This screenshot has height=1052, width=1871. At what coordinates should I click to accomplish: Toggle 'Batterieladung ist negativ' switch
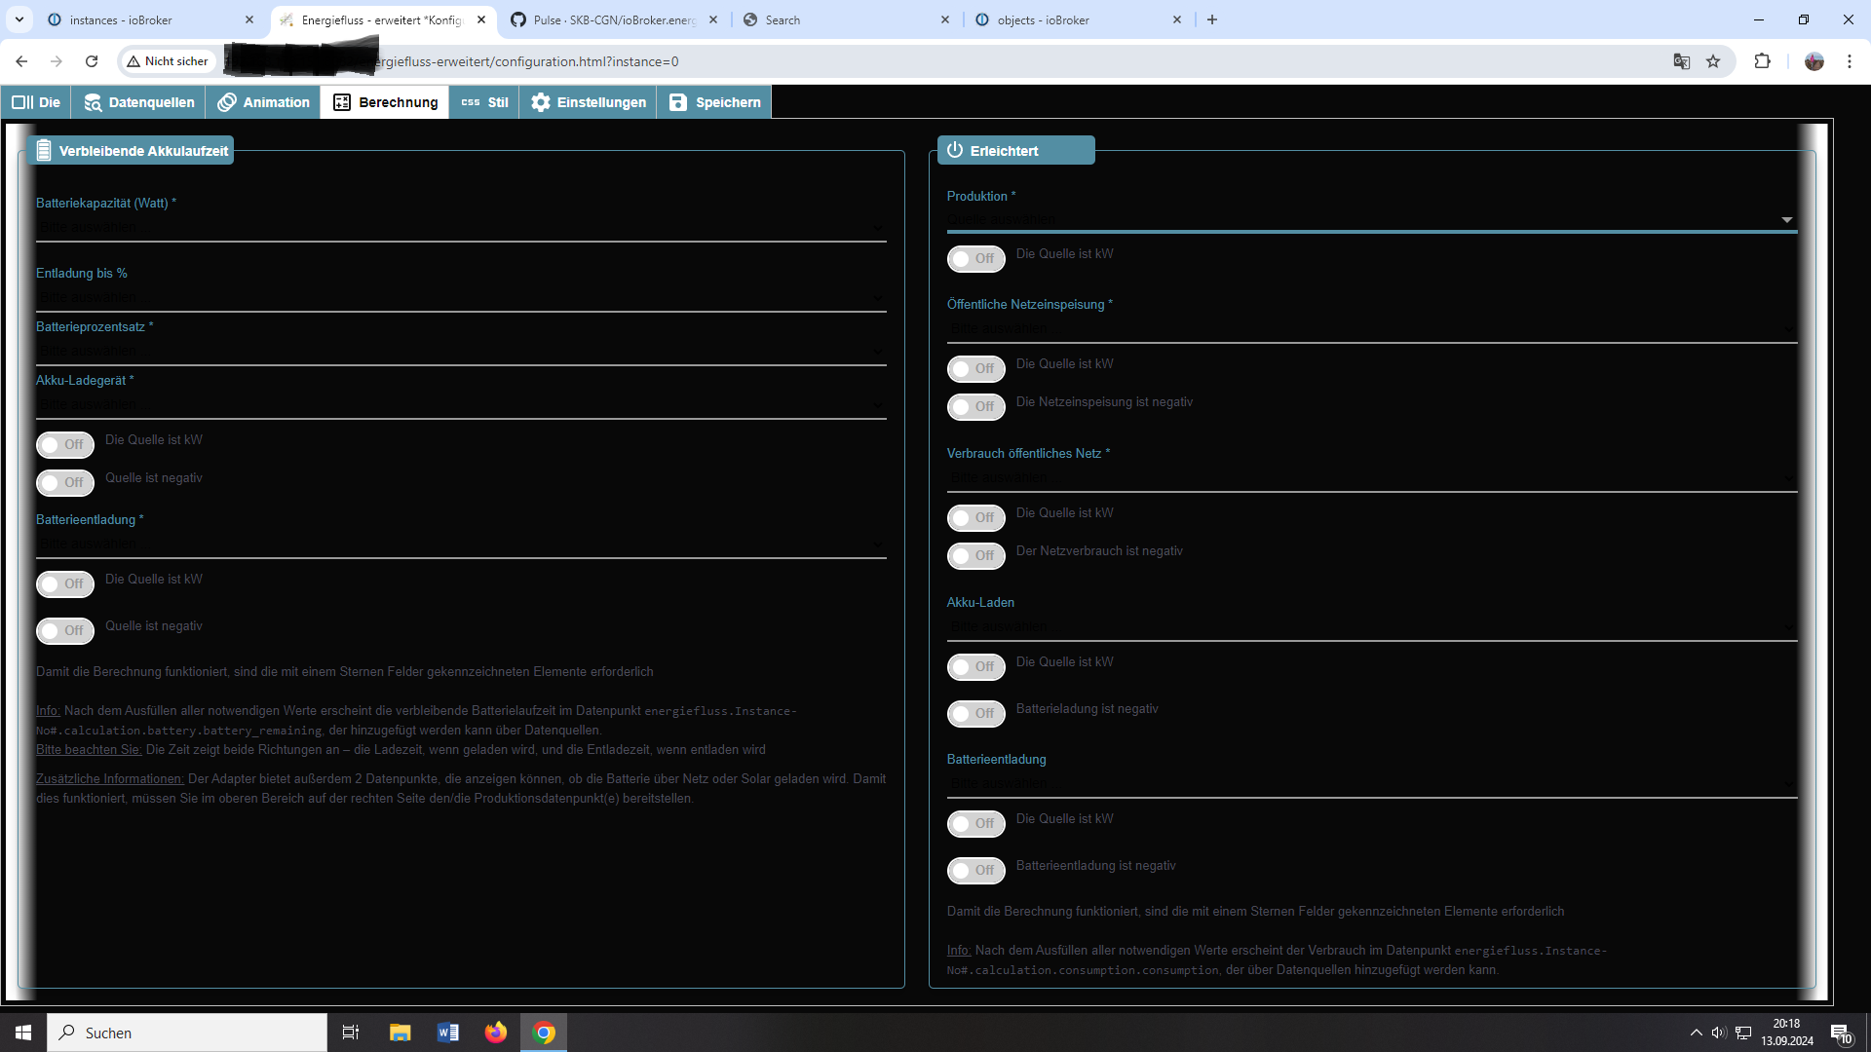[x=975, y=714]
